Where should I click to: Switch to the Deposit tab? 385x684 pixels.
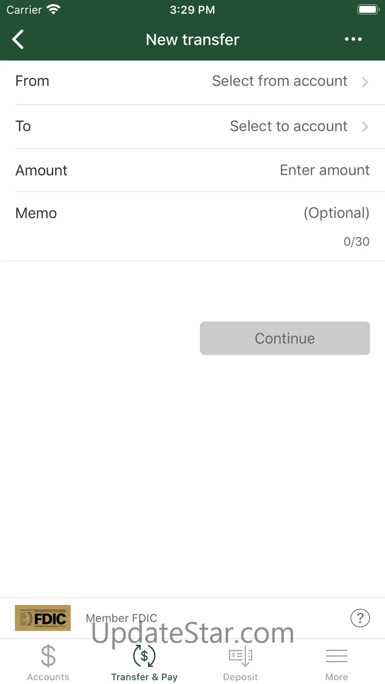pos(240,677)
